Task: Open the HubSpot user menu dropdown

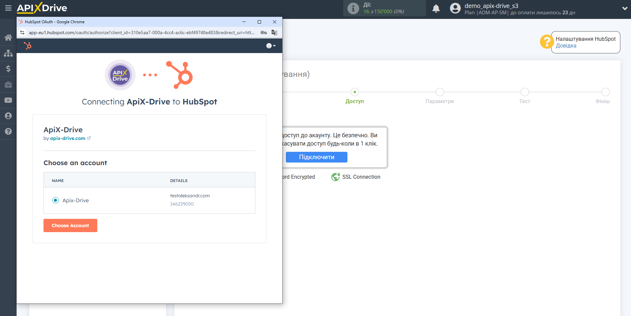Action: [x=271, y=46]
